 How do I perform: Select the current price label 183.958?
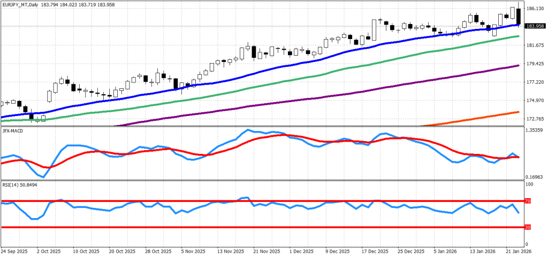pos(535,26)
